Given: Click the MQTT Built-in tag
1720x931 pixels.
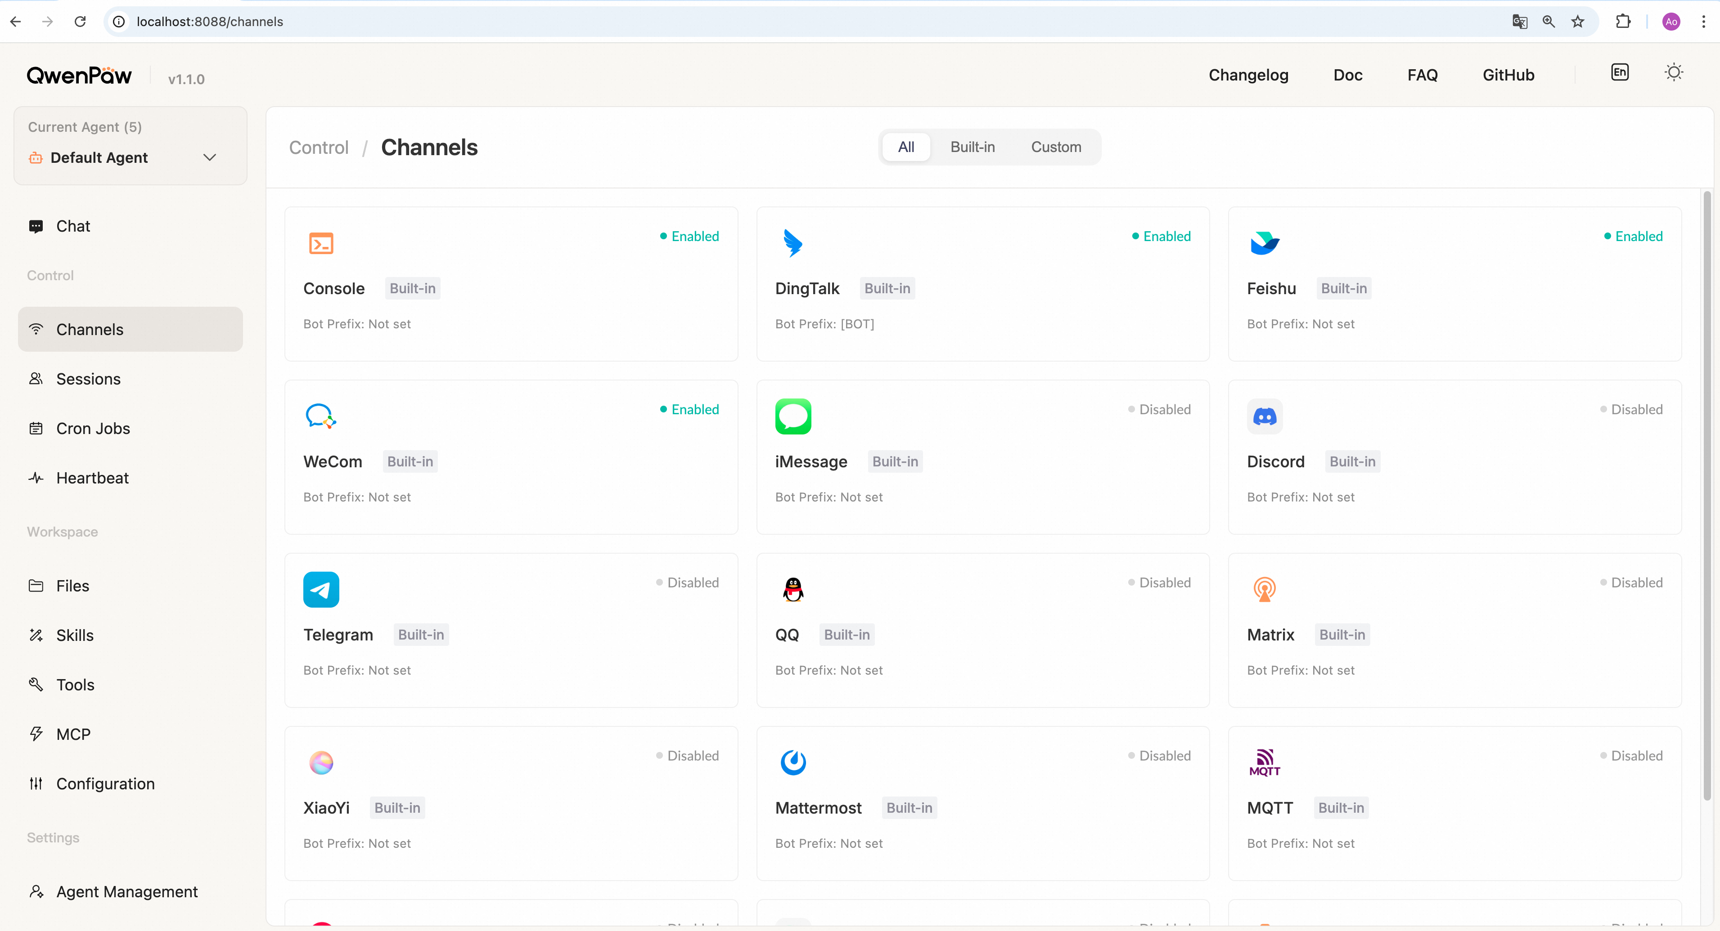Looking at the screenshot, I should 1341,807.
